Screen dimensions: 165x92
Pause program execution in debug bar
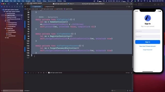point(28,73)
